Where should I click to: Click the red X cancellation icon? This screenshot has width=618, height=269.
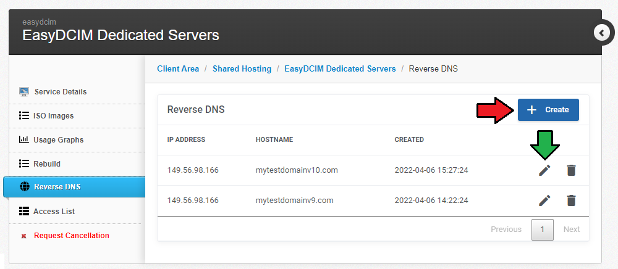(23, 236)
